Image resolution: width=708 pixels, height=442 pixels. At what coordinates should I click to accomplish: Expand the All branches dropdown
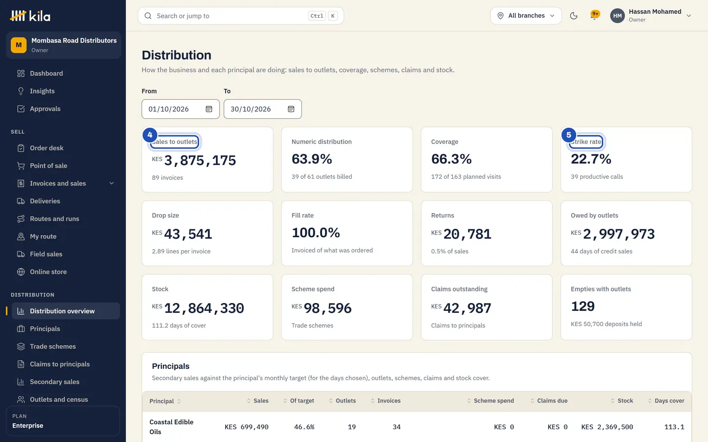pyautogui.click(x=526, y=16)
